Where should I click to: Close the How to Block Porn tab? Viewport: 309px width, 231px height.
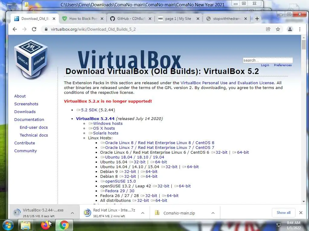[102, 19]
